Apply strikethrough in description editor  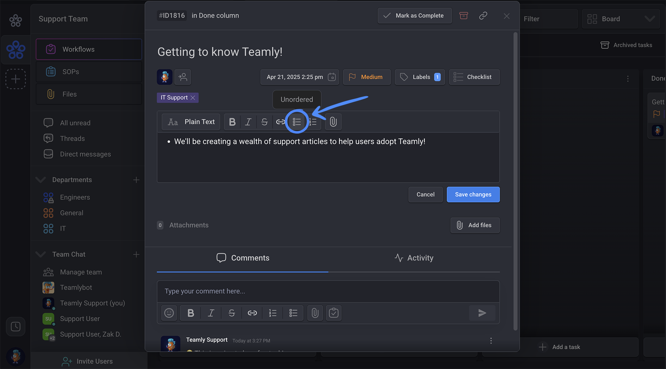coord(264,122)
